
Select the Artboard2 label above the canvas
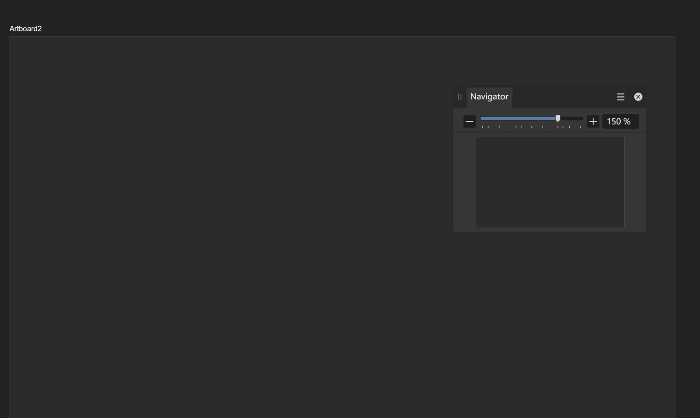pos(26,28)
